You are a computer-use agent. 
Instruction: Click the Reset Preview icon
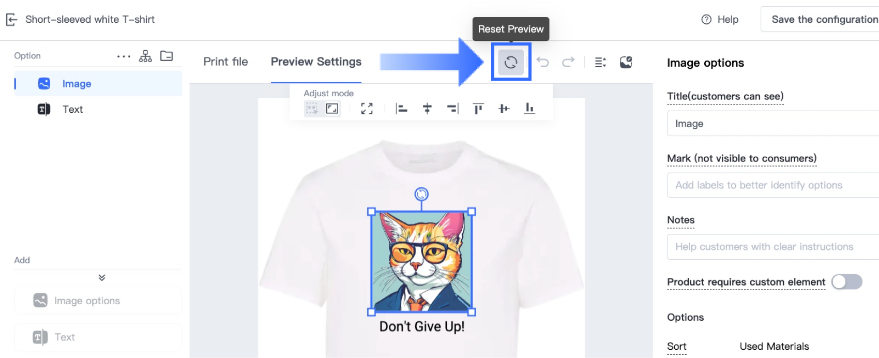511,62
